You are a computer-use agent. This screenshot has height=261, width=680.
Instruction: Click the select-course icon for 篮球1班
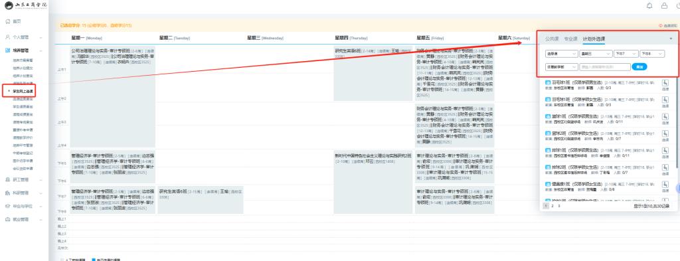pyautogui.click(x=665, y=117)
